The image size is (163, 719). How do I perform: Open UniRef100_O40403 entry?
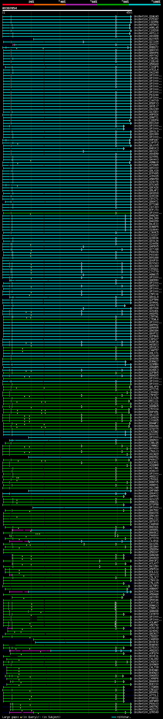coord(146,159)
